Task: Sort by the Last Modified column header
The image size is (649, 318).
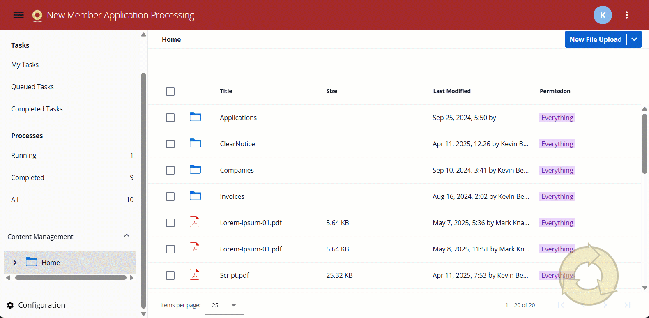Action: [452, 91]
